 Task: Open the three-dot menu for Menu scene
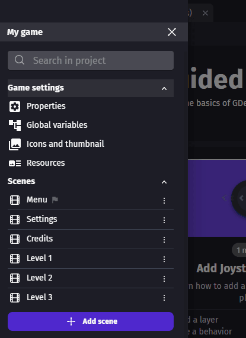point(164,201)
